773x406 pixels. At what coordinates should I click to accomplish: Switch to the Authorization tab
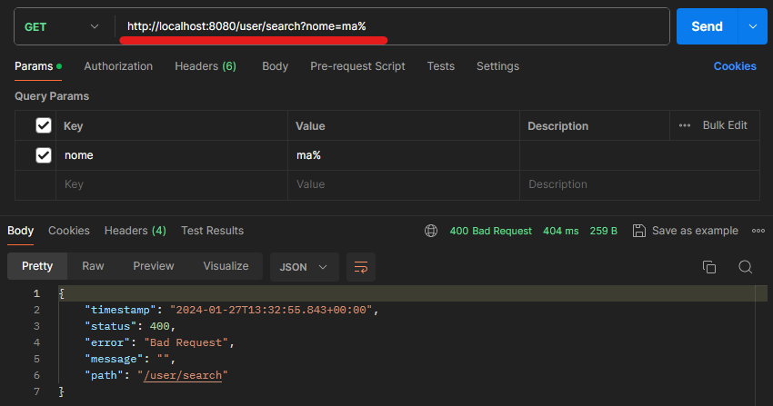pos(118,66)
